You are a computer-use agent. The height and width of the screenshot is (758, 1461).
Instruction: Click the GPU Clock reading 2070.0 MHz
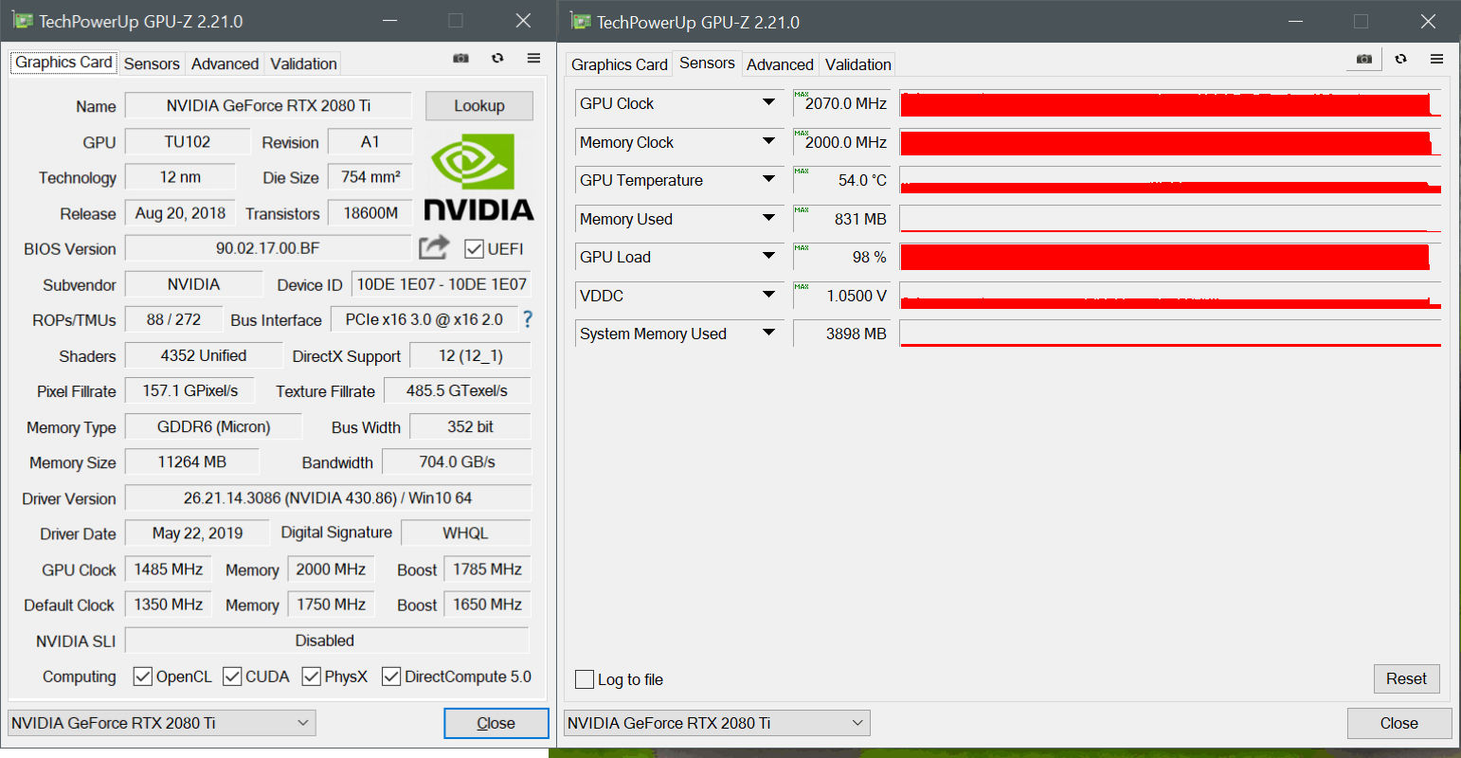[x=841, y=103]
